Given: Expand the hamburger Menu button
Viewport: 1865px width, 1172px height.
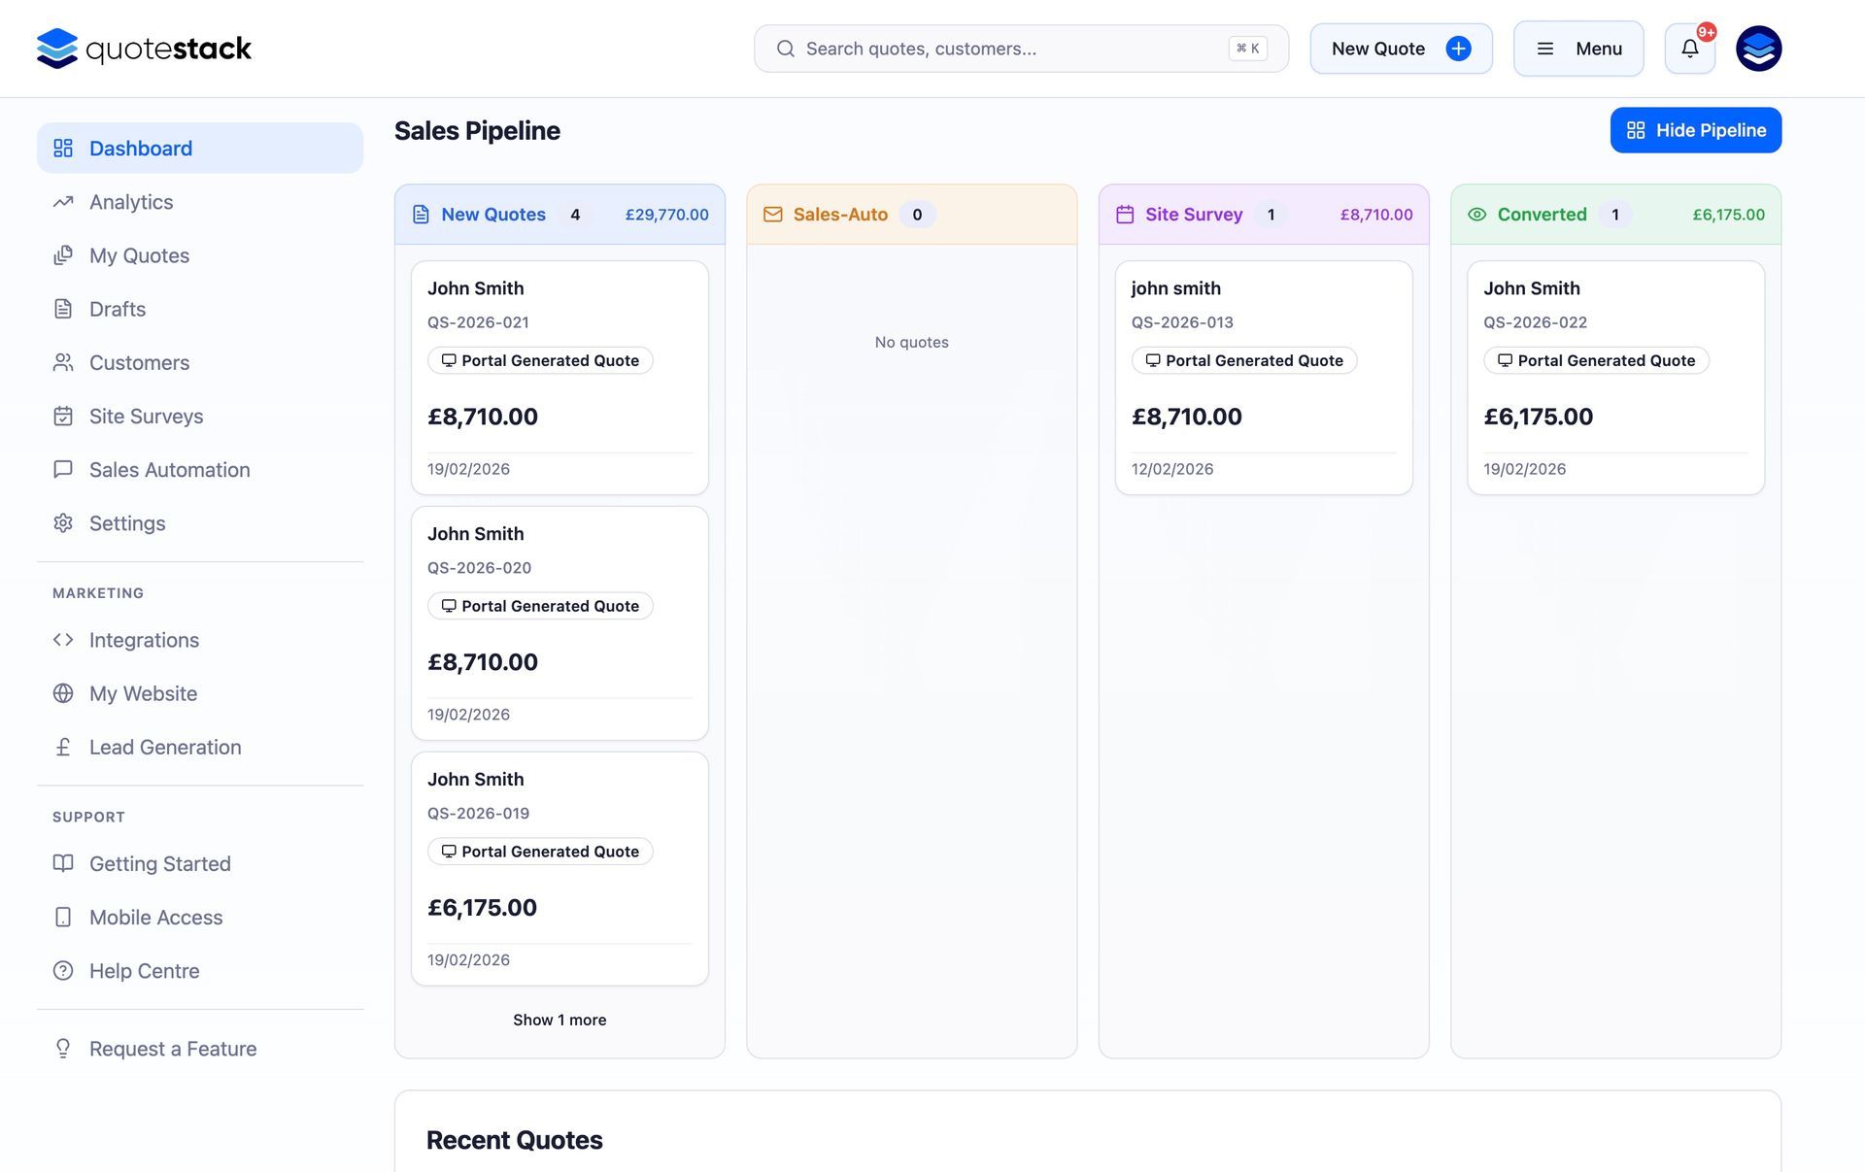Looking at the screenshot, I should [1577, 49].
